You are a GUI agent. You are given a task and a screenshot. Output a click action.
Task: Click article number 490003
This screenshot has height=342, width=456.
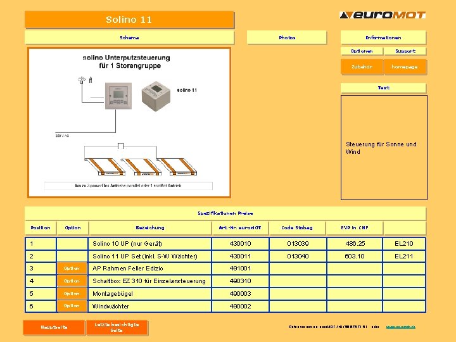pos(240,293)
